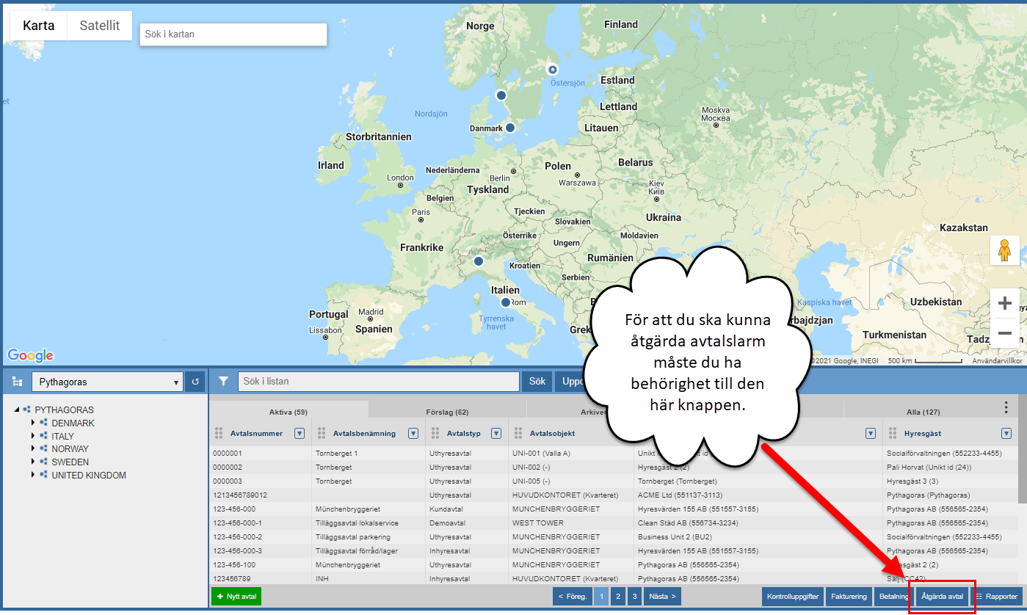Open the Pythagoras structure dropdown
The width and height of the screenshot is (1027, 615).
pyautogui.click(x=107, y=382)
